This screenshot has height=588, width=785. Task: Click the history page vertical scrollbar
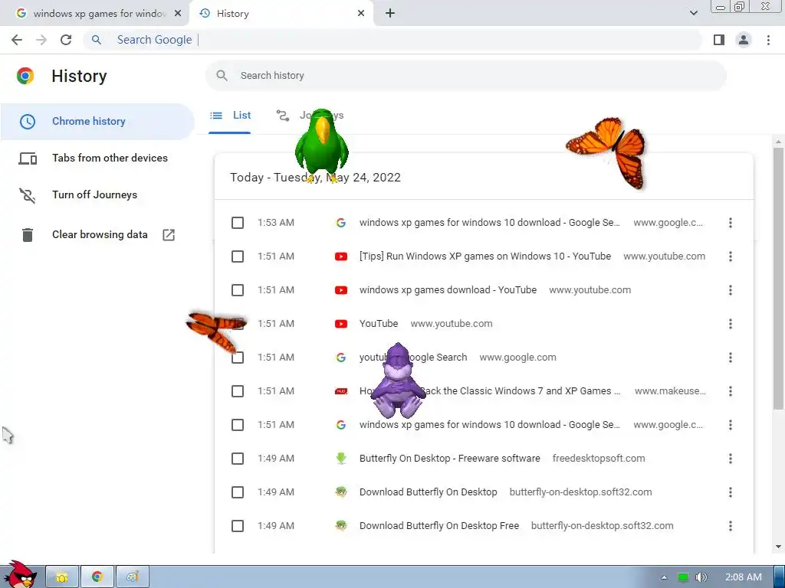778,277
